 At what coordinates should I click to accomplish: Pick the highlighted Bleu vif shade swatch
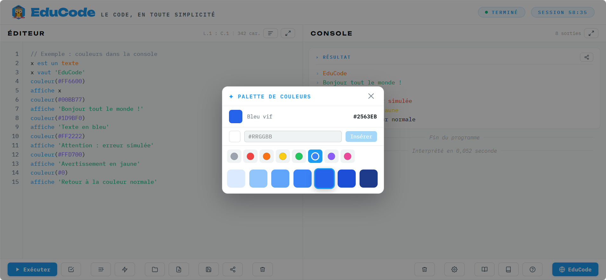tap(324, 178)
